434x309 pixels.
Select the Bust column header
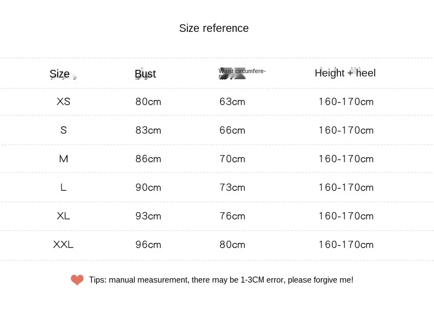145,74
